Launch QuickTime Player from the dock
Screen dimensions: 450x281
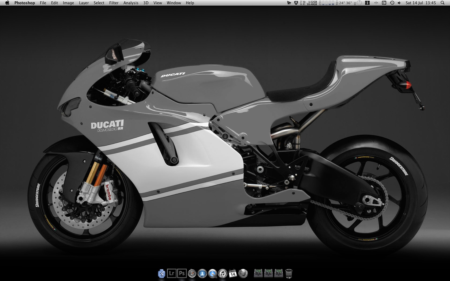click(212, 274)
